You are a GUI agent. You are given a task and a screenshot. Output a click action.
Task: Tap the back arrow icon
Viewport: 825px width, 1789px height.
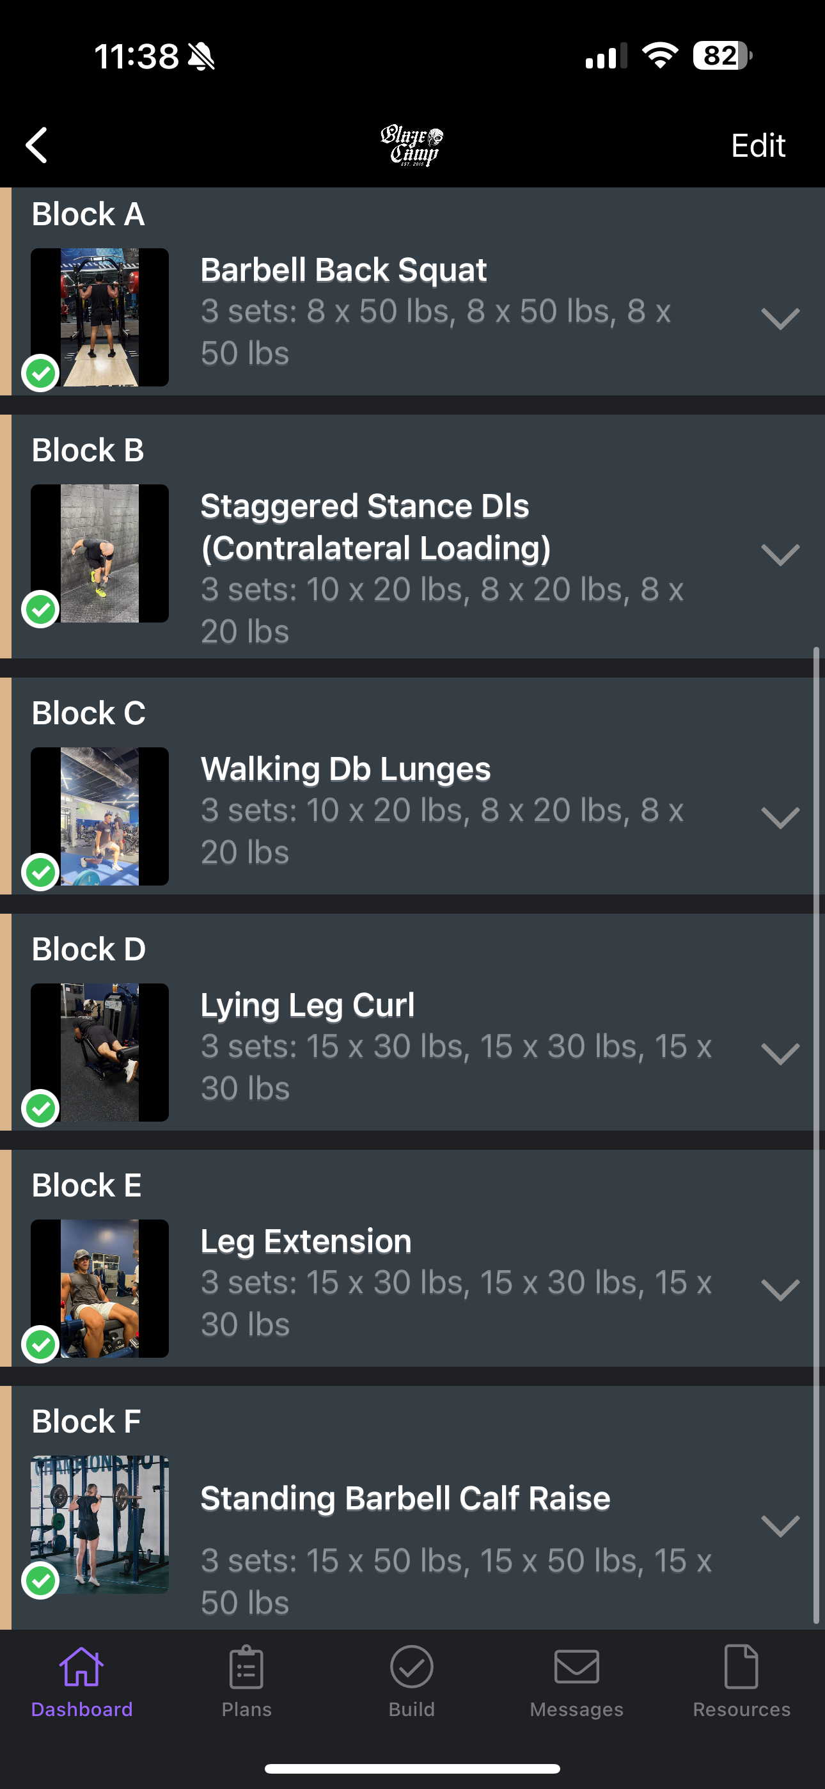pyautogui.click(x=37, y=145)
